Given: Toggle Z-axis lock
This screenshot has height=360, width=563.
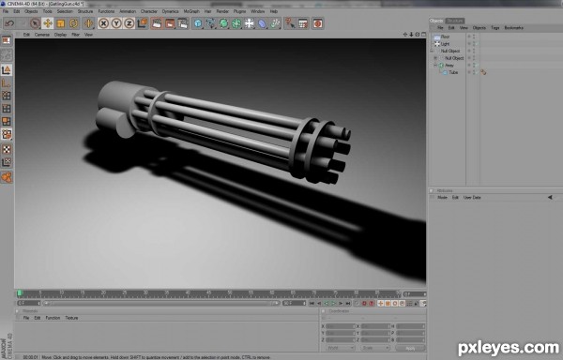Looking at the screenshot, I should [x=129, y=23].
